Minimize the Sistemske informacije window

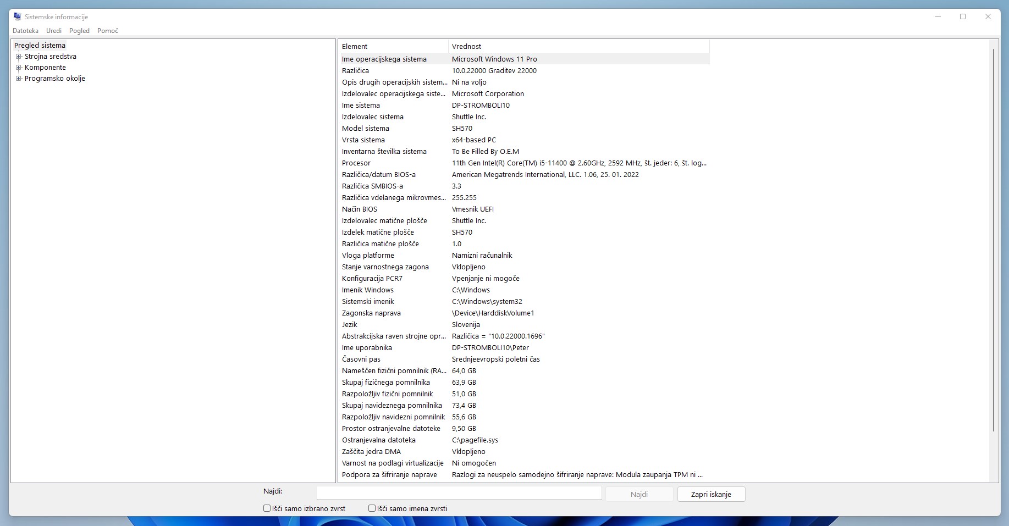(938, 16)
